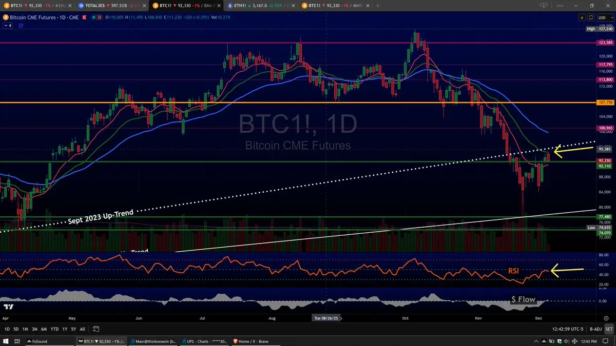Click the 12:42:59 UTC-5 timezone clock
The image size is (616, 346).
tap(567, 329)
